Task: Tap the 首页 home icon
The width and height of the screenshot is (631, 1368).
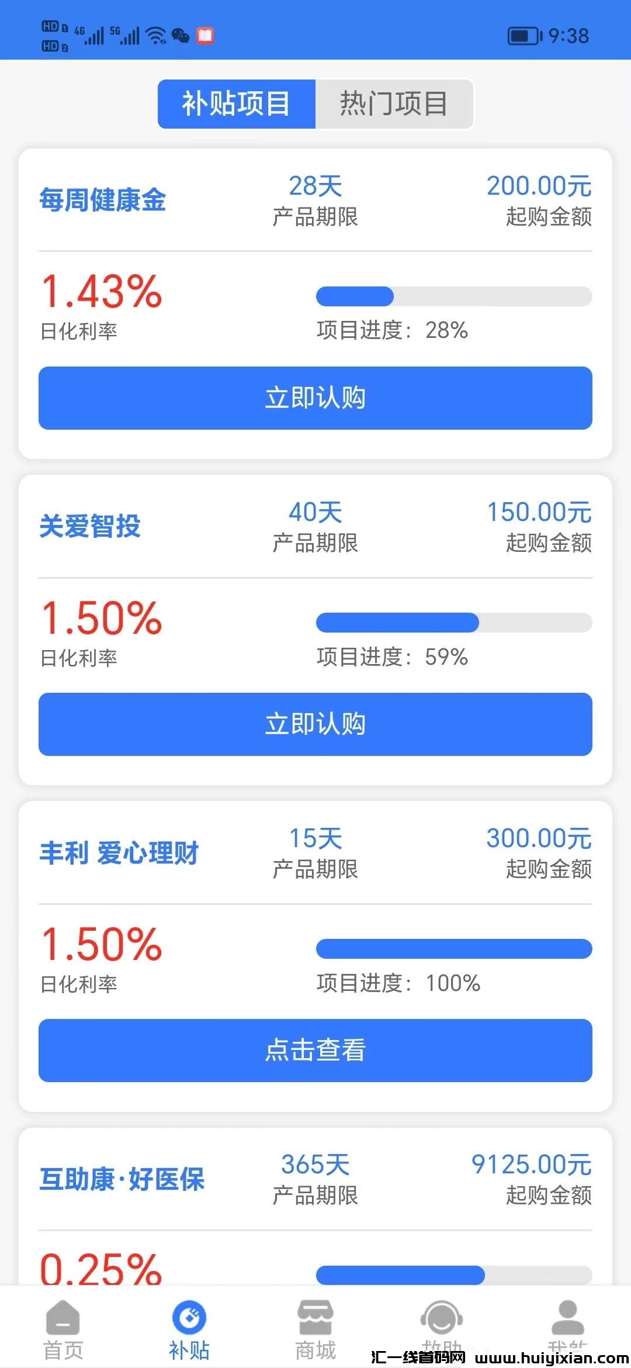Action: 63,1318
